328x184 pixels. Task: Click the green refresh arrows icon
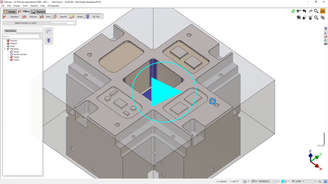(x=293, y=11)
